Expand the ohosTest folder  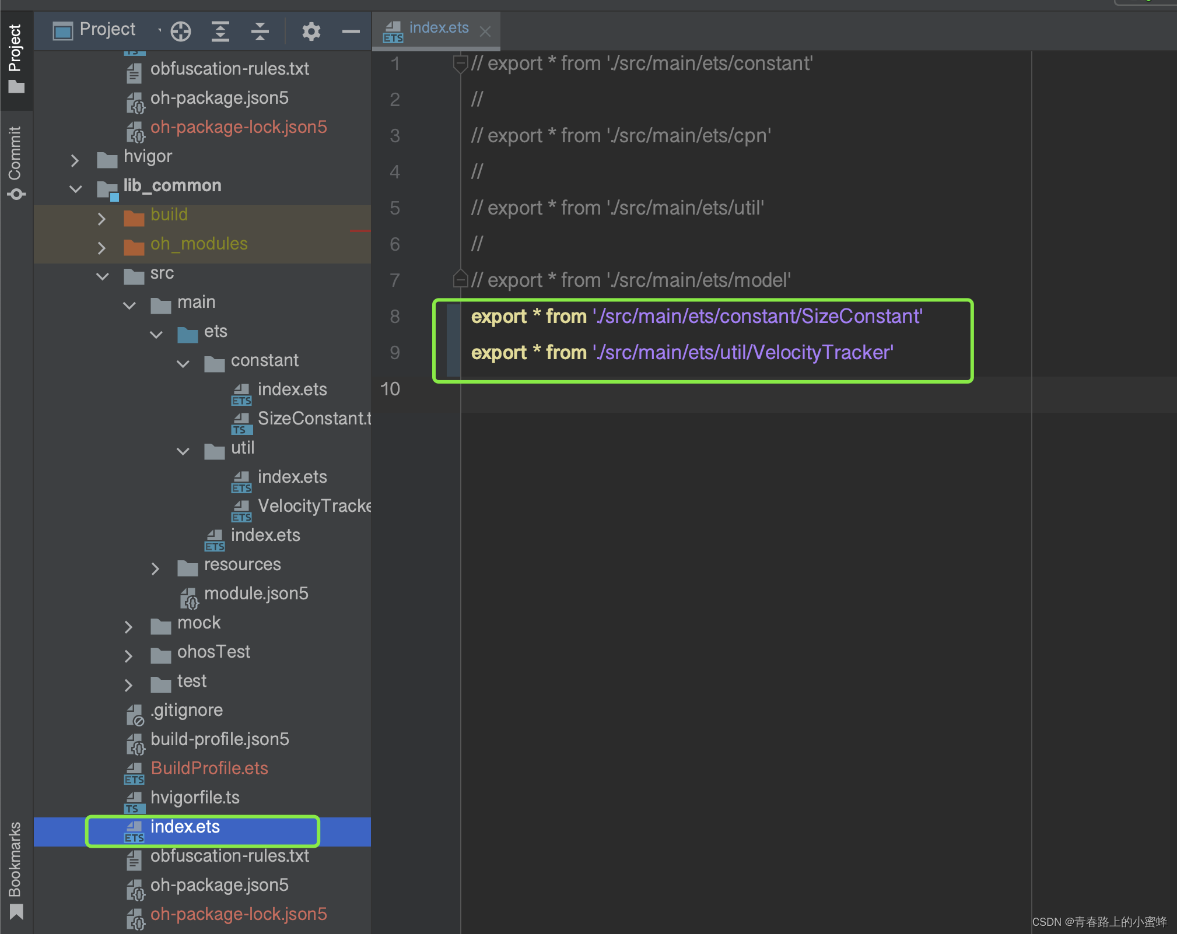tap(128, 656)
